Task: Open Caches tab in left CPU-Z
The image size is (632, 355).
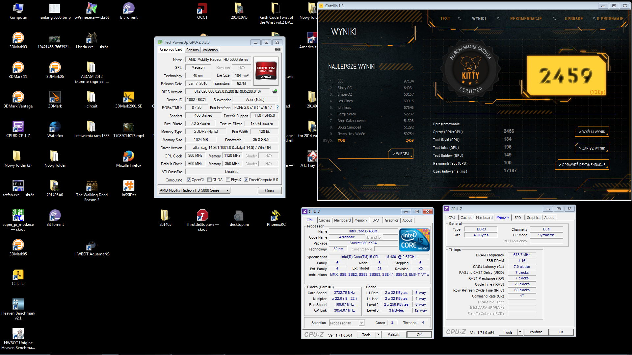Action: click(x=324, y=220)
